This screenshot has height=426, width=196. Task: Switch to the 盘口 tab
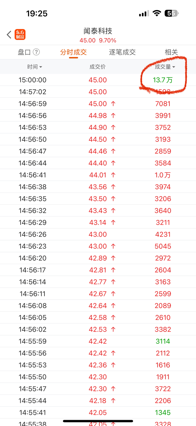coord(24,52)
